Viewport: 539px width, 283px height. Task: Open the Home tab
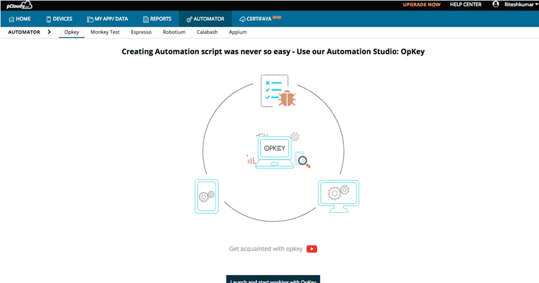point(20,19)
